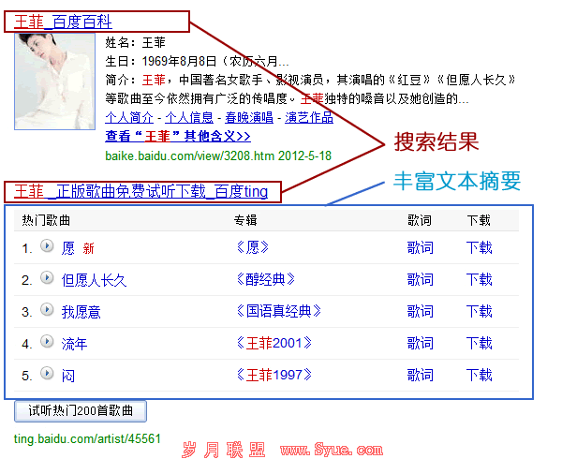The width and height of the screenshot is (562, 459).
Task: Open album 《王菲2001》
Action: 274,343
